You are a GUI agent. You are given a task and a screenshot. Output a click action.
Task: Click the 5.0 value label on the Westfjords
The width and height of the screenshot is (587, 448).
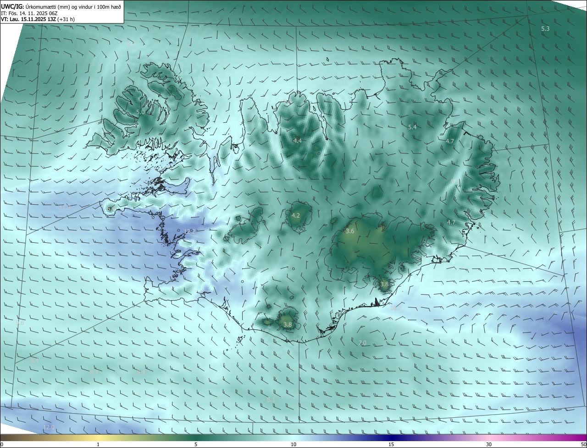pos(140,112)
